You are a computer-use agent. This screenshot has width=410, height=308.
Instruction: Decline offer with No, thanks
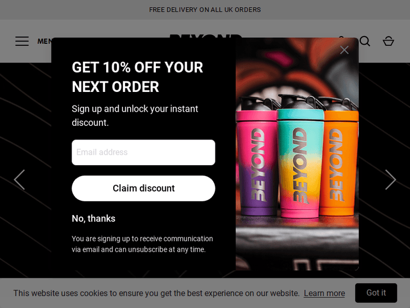point(93,218)
